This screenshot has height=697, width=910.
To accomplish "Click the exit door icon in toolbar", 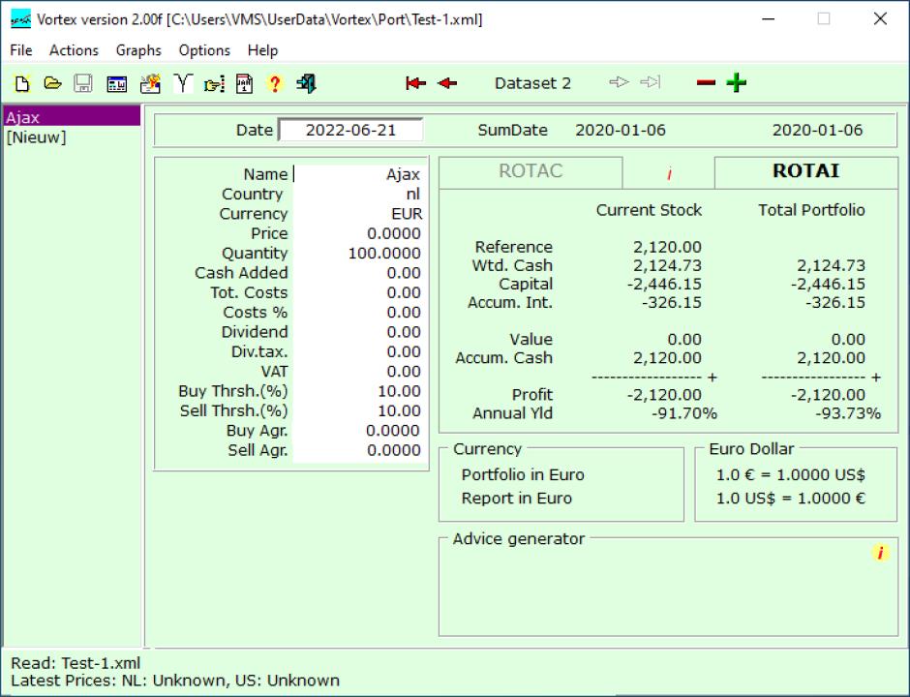I will pos(306,83).
